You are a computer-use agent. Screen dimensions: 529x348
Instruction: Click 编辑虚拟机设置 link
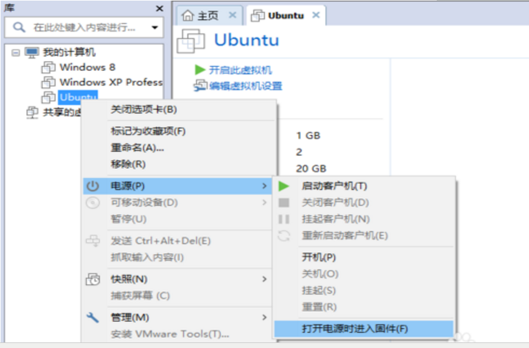pos(245,86)
